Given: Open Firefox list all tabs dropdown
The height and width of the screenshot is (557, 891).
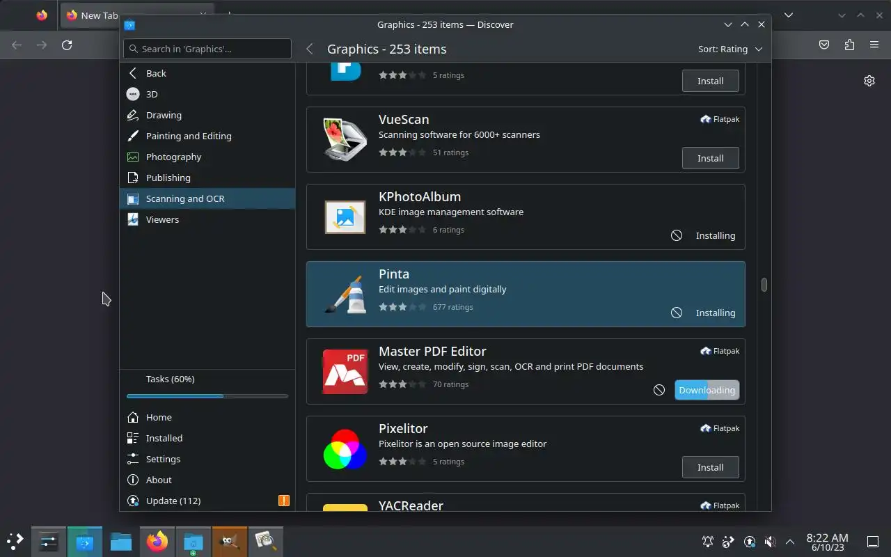Looking at the screenshot, I should 789,15.
